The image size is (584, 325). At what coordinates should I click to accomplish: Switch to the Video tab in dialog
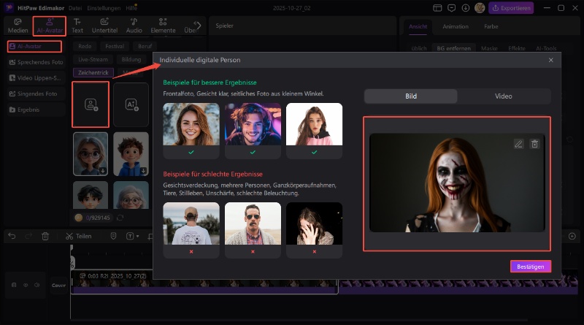[503, 96]
